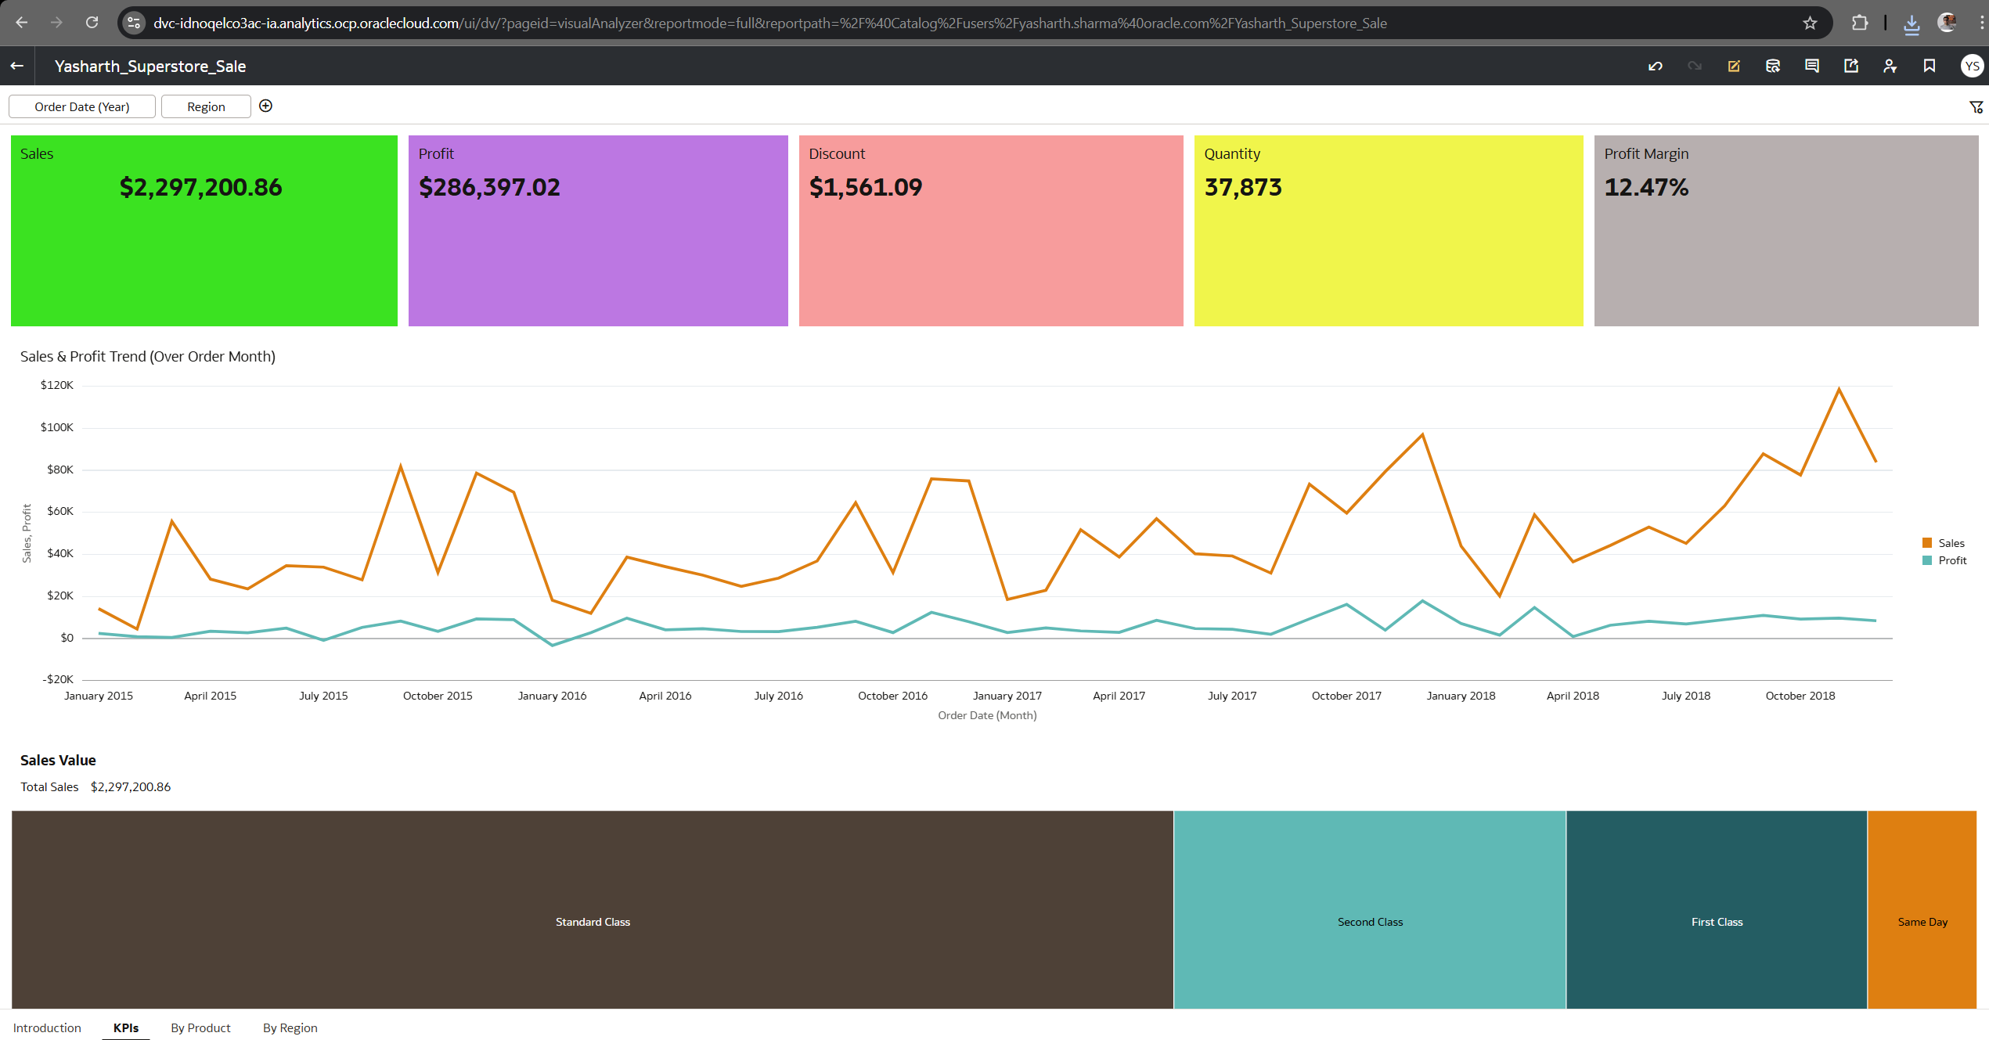Open the notes comment icon
The width and height of the screenshot is (1989, 1040).
pos(1811,67)
